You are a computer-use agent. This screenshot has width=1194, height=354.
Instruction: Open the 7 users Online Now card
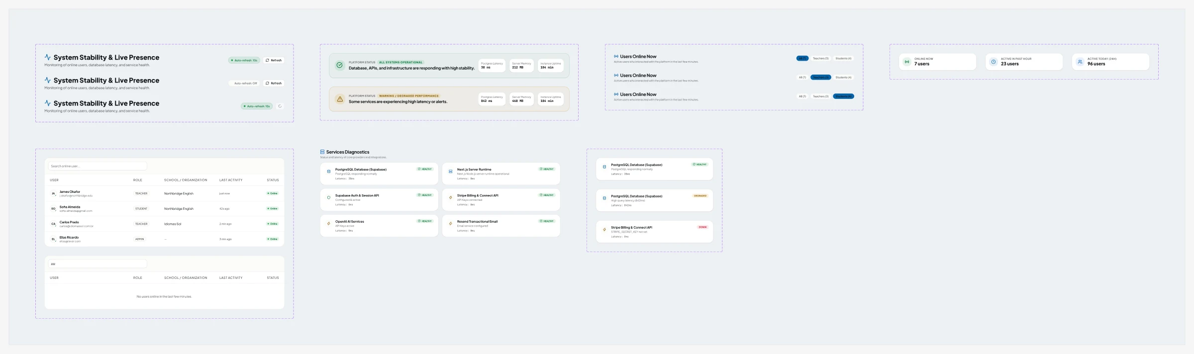pos(937,62)
